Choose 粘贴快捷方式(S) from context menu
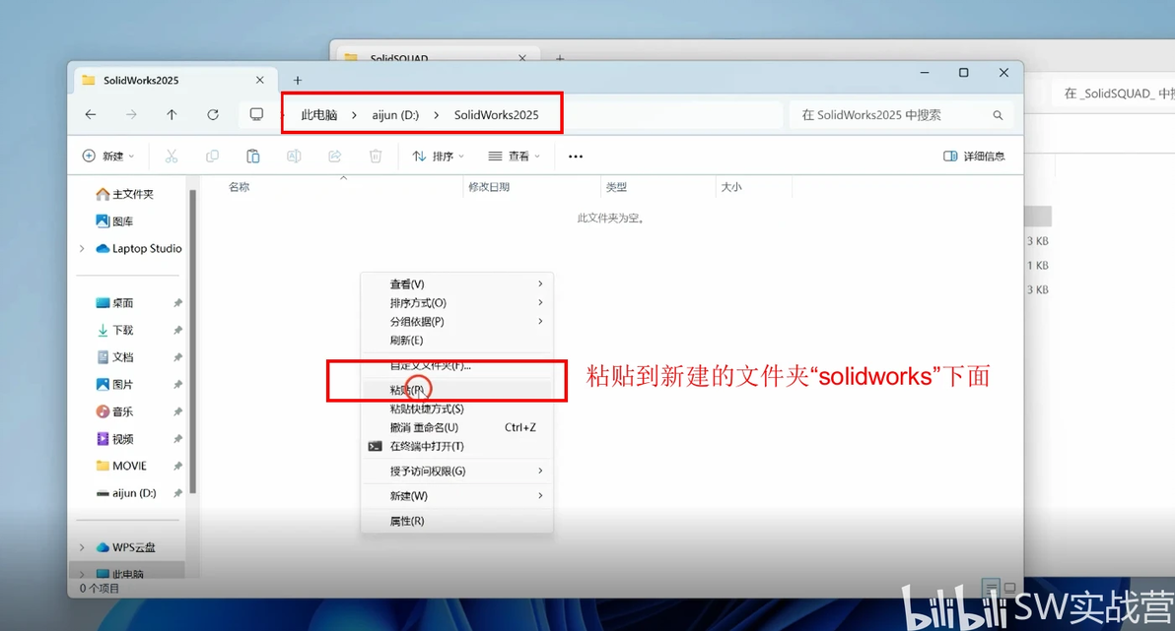 (x=457, y=409)
